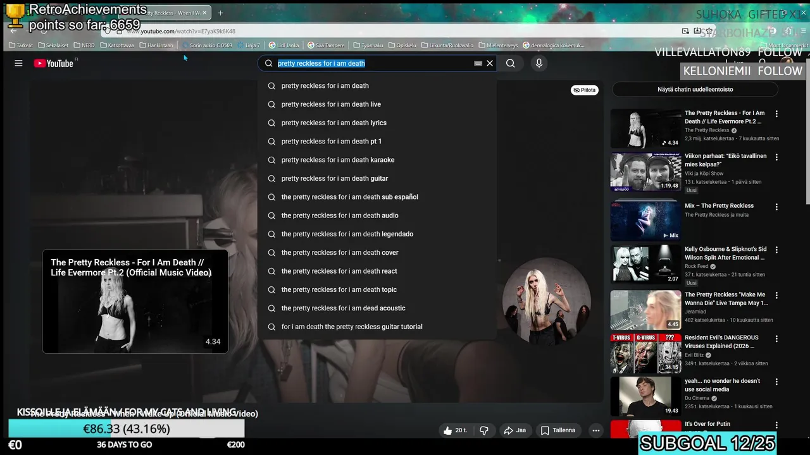Open the Tärkeät bookmarks folder
Viewport: 810px width, 455px height.
point(21,45)
